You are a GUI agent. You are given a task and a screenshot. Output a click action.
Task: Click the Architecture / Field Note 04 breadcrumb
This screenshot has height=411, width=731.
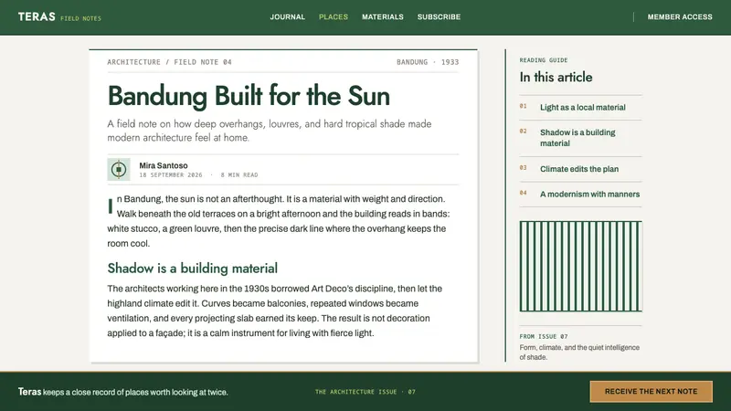tap(169, 62)
